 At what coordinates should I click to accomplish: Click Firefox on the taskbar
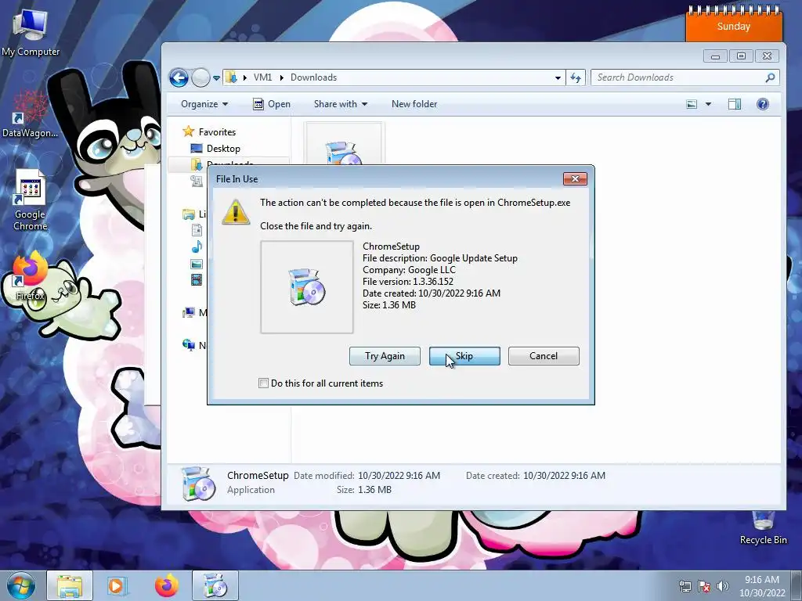(x=166, y=586)
